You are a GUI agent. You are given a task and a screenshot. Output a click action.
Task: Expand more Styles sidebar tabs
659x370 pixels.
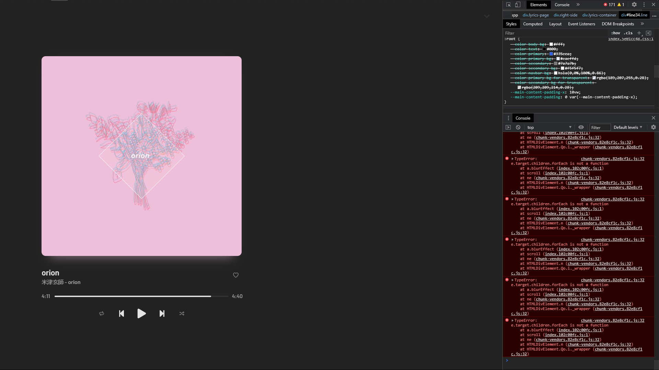click(642, 24)
